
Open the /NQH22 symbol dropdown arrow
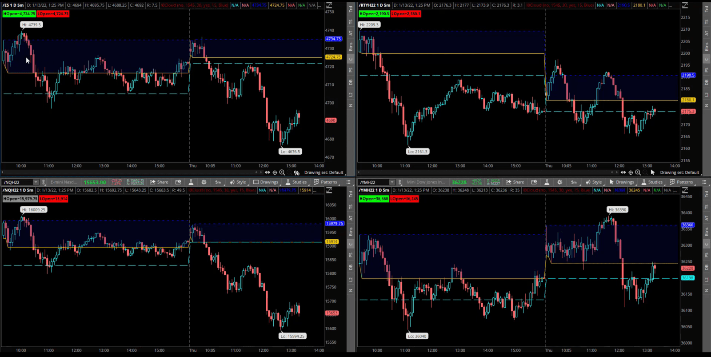pyautogui.click(x=36, y=182)
